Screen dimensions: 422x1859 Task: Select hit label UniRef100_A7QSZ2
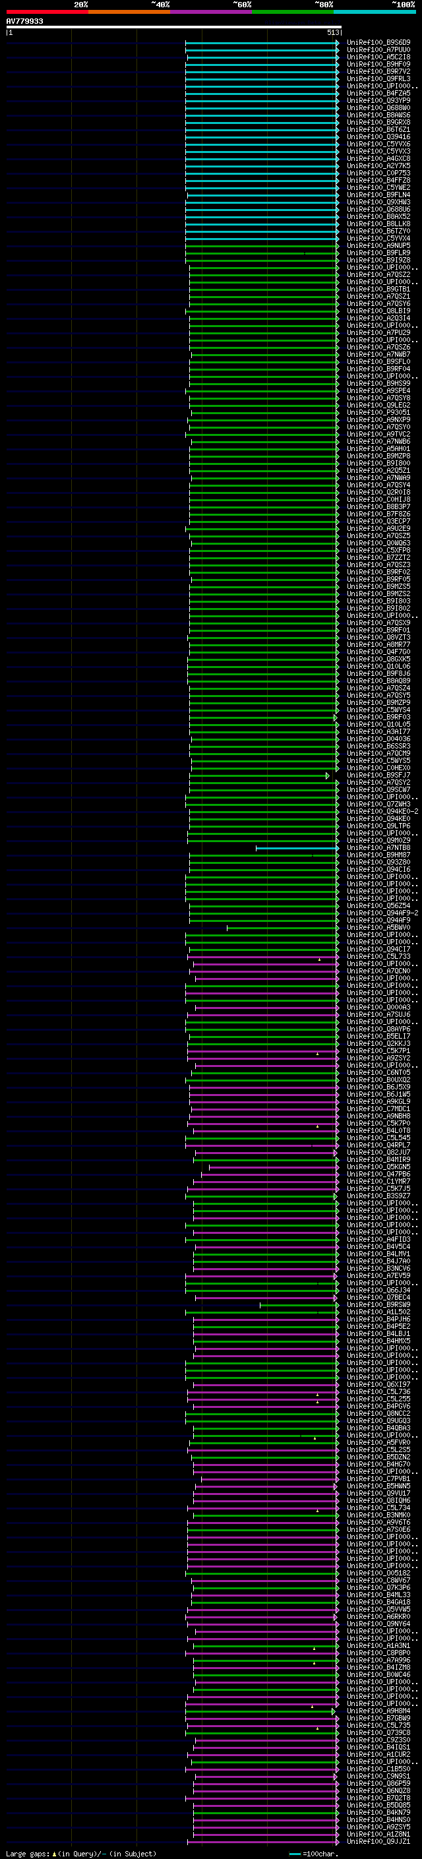(x=378, y=274)
